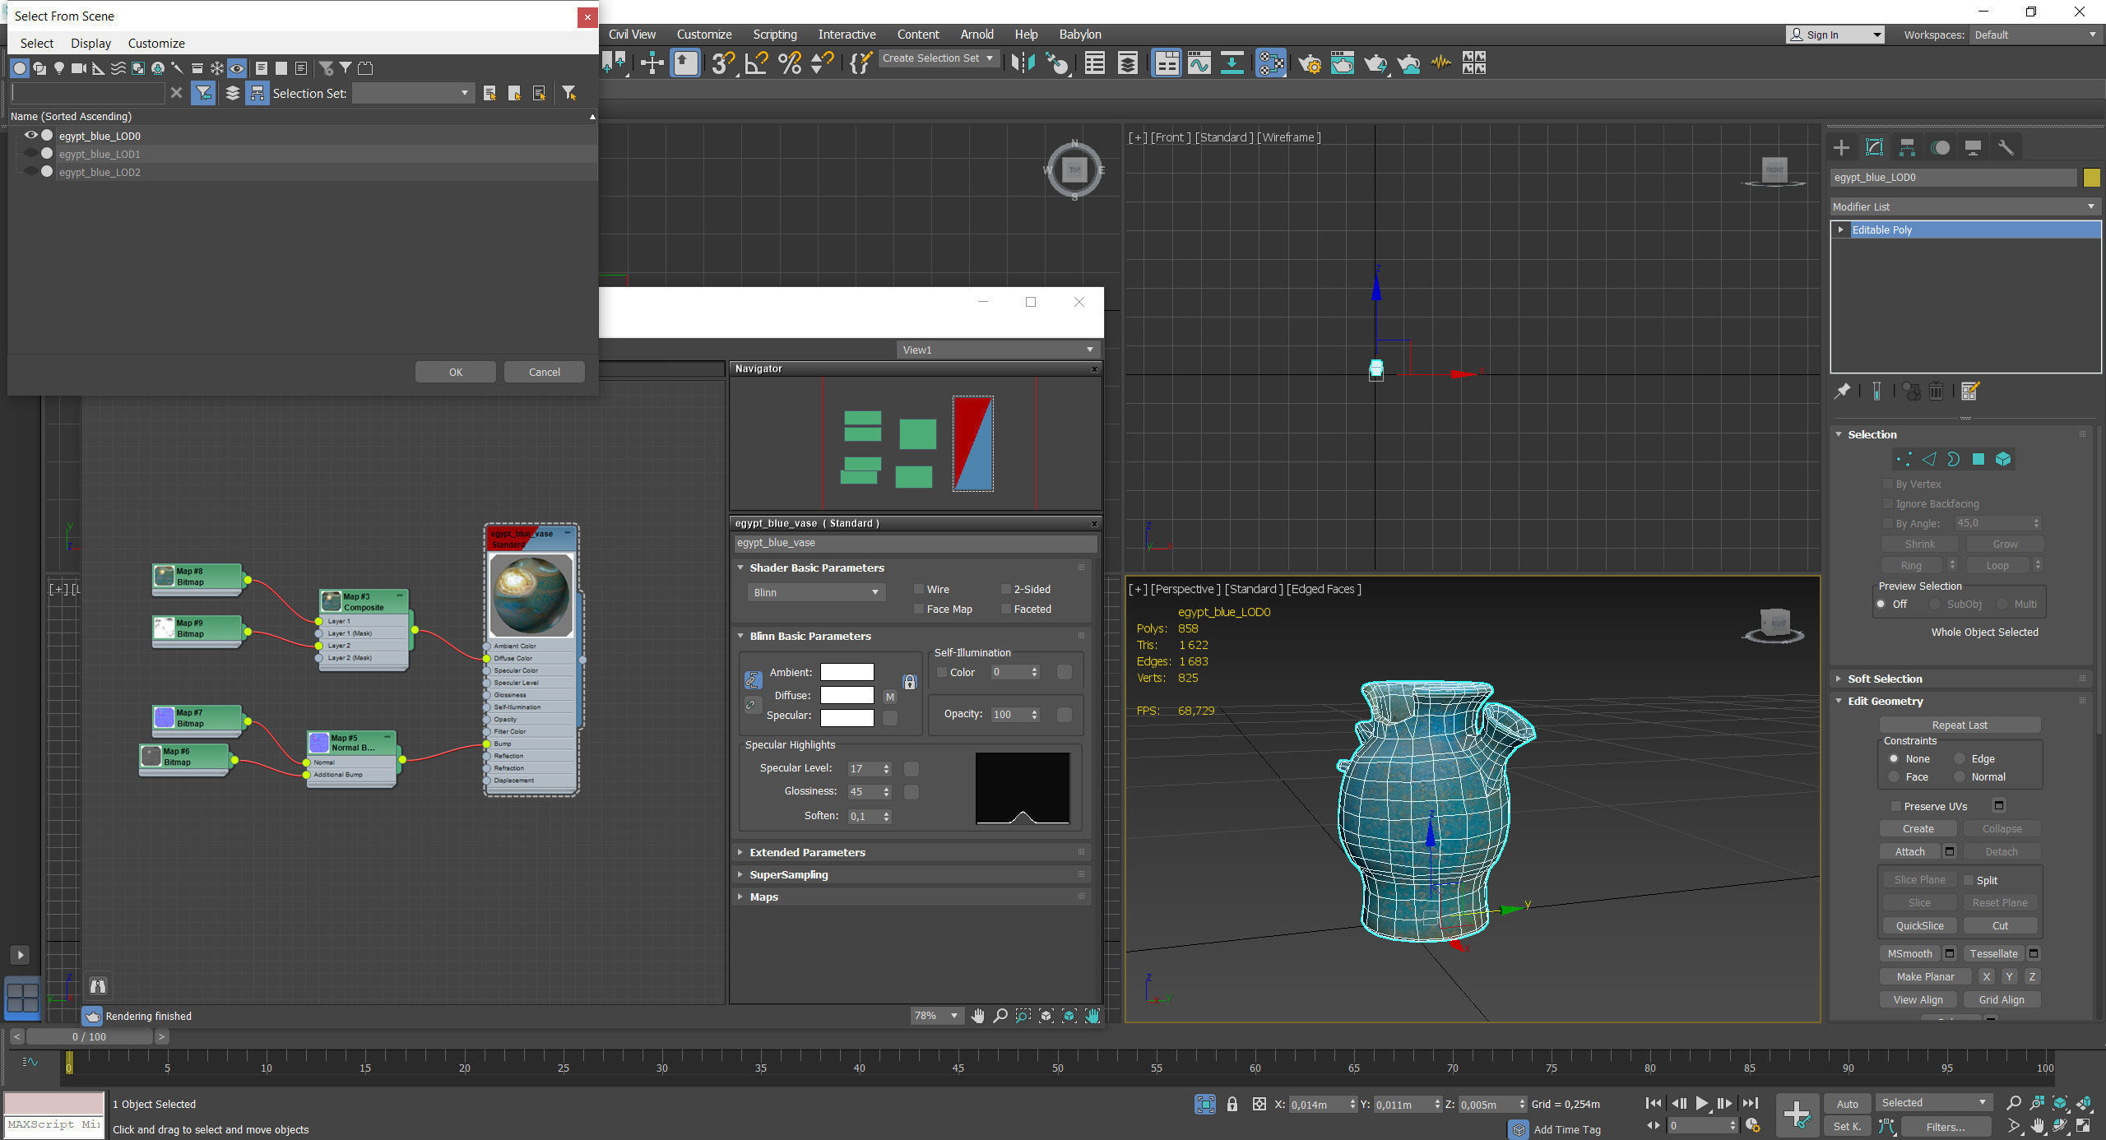Open the Create tab in command panel
2106x1140 pixels.
(x=1841, y=148)
